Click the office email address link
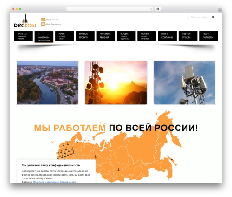 53,24
